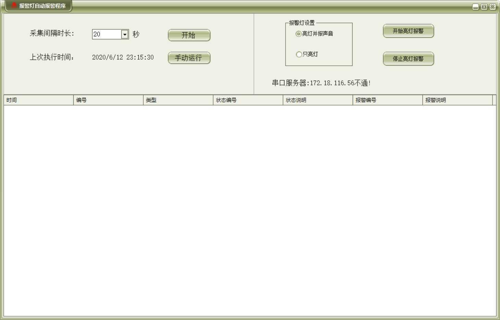Screen dimensions: 500x320
Task: Maximize the window
Action: tap(484, 7)
